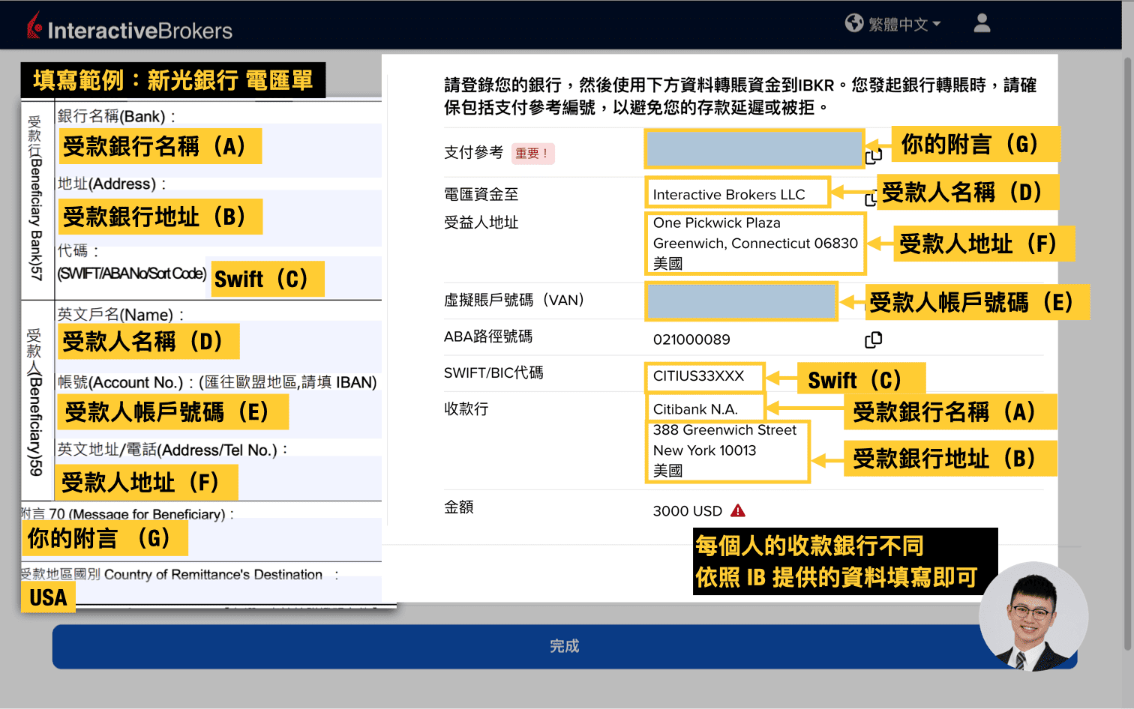Click the Citibank N.A. 收款行 field
This screenshot has width=1134, height=709.
pos(704,408)
